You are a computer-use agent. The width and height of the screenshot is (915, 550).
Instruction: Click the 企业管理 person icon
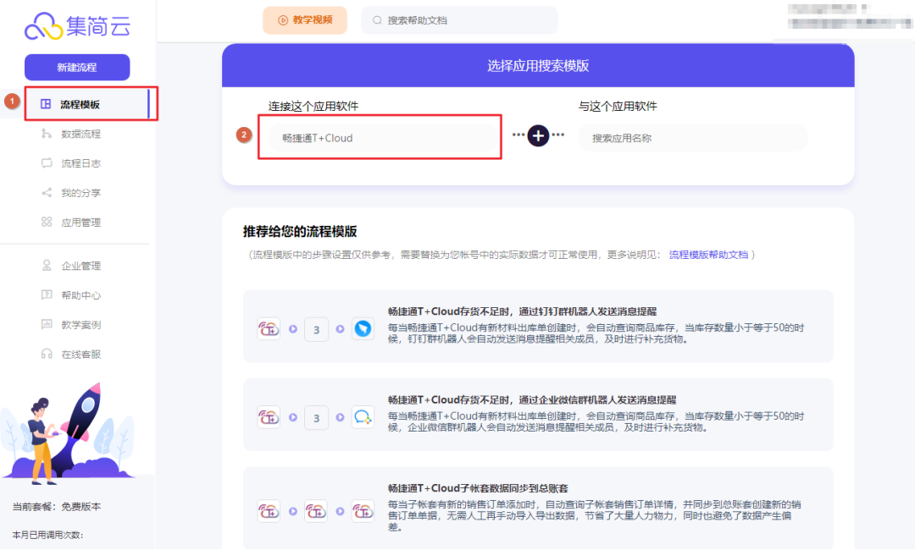pos(47,265)
